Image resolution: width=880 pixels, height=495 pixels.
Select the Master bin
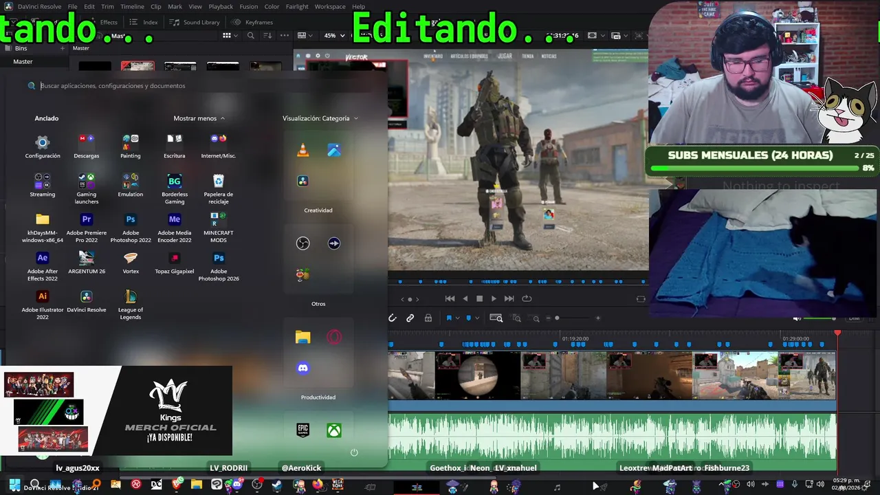pyautogui.click(x=23, y=62)
